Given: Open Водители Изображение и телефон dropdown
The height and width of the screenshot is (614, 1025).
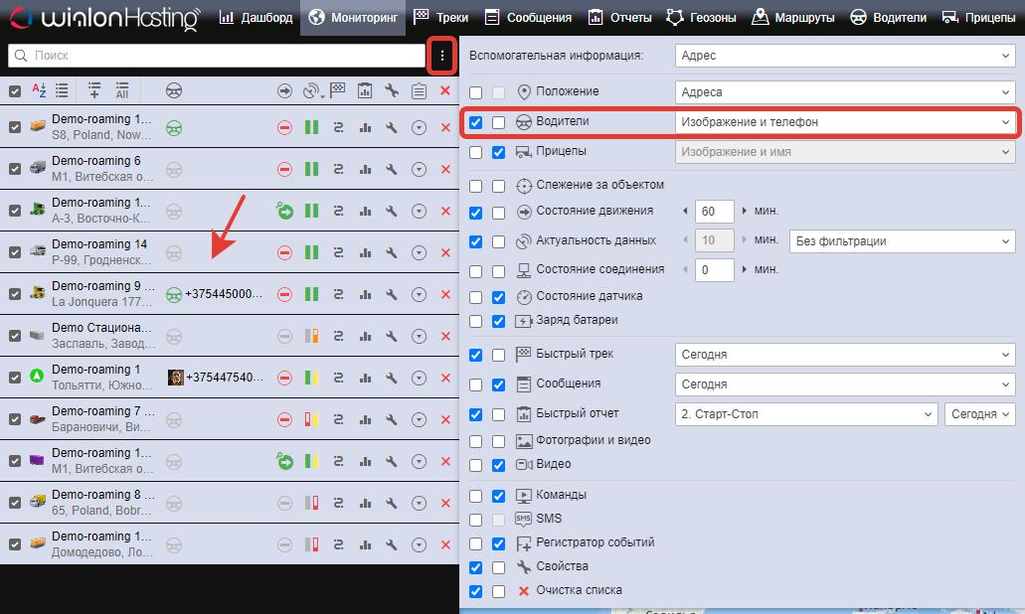Looking at the screenshot, I should [x=845, y=122].
